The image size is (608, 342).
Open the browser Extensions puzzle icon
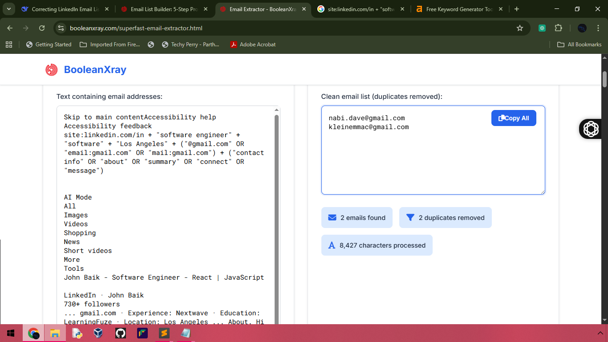click(x=558, y=28)
